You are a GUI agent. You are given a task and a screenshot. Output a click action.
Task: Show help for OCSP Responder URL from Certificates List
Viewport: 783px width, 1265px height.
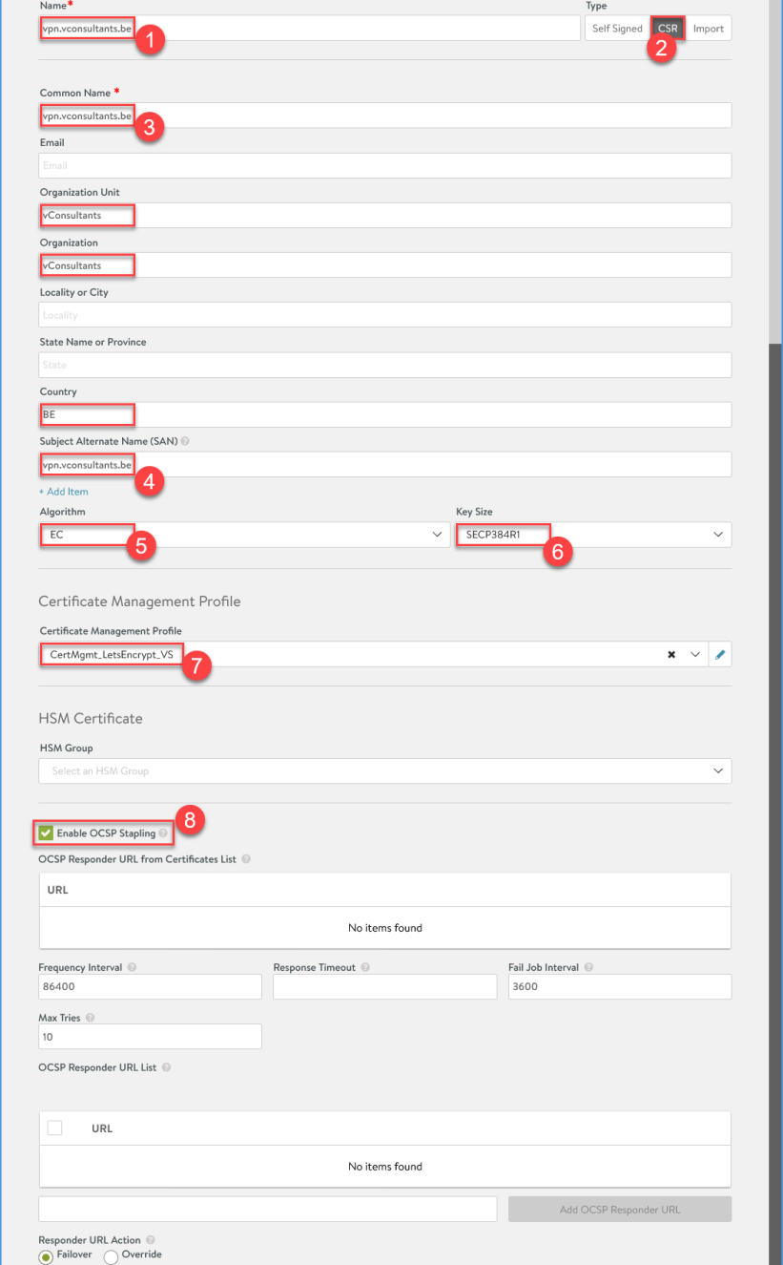[246, 859]
